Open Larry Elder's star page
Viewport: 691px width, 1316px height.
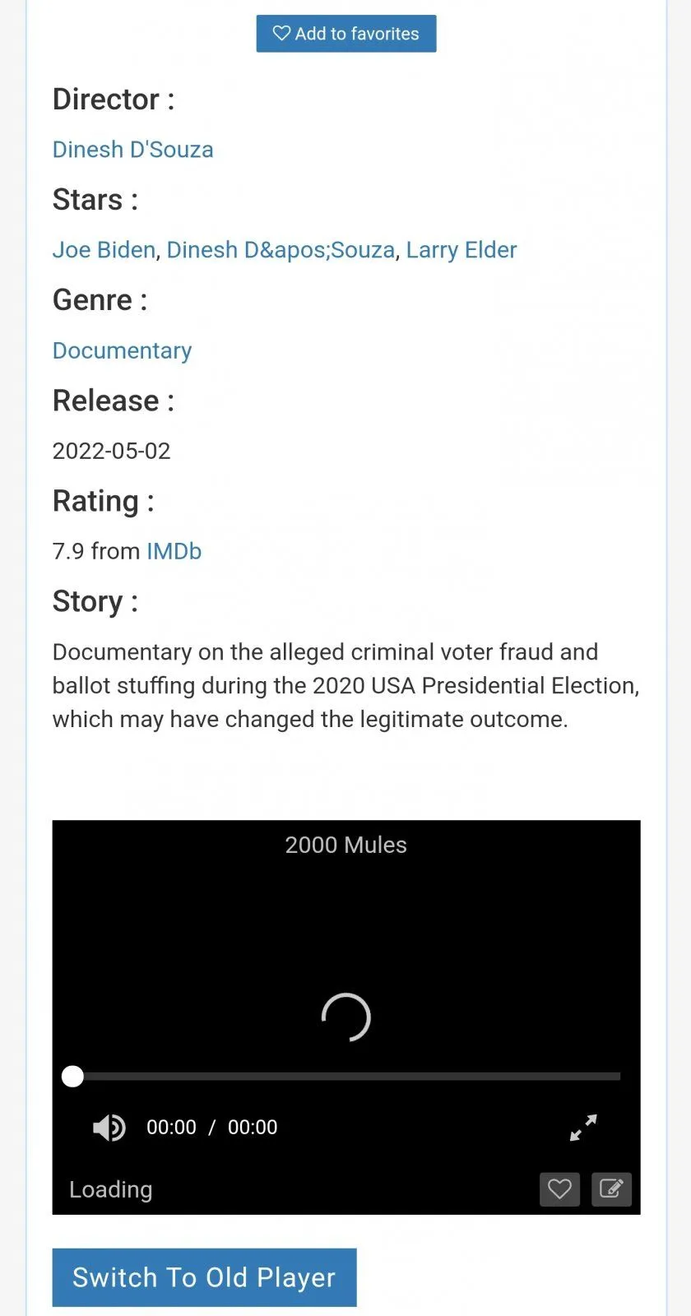[461, 250]
